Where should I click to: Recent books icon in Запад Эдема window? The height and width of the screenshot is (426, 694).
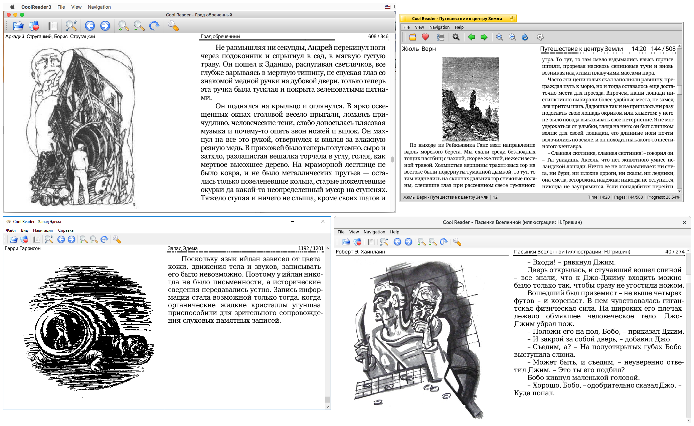[x=24, y=239]
